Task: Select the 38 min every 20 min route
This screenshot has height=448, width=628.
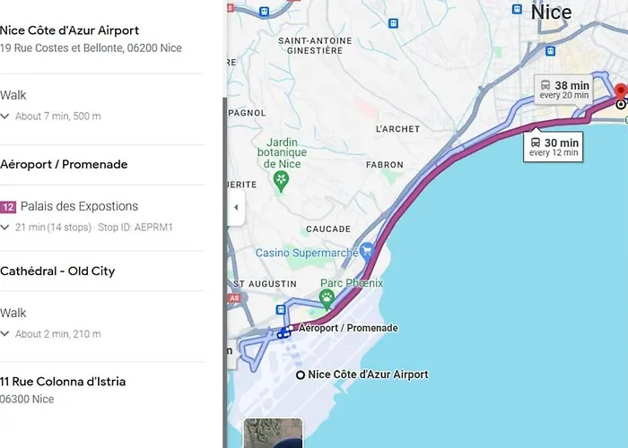Action: (x=564, y=90)
